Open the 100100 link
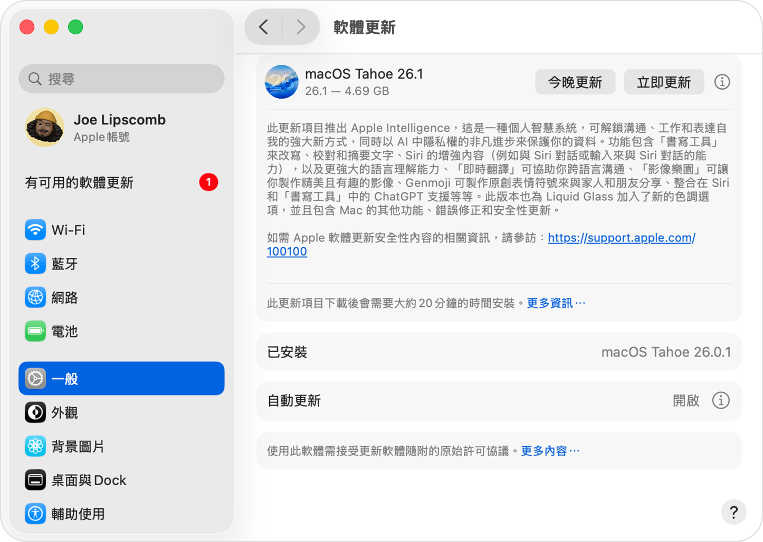Image resolution: width=763 pixels, height=542 pixels. [287, 251]
